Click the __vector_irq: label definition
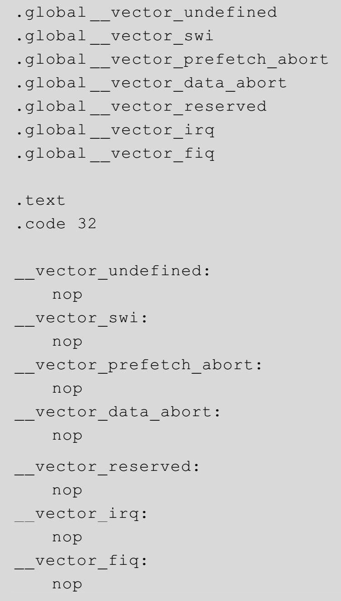The image size is (341, 601). pos(81,514)
